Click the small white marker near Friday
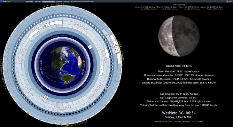 coord(46,97)
